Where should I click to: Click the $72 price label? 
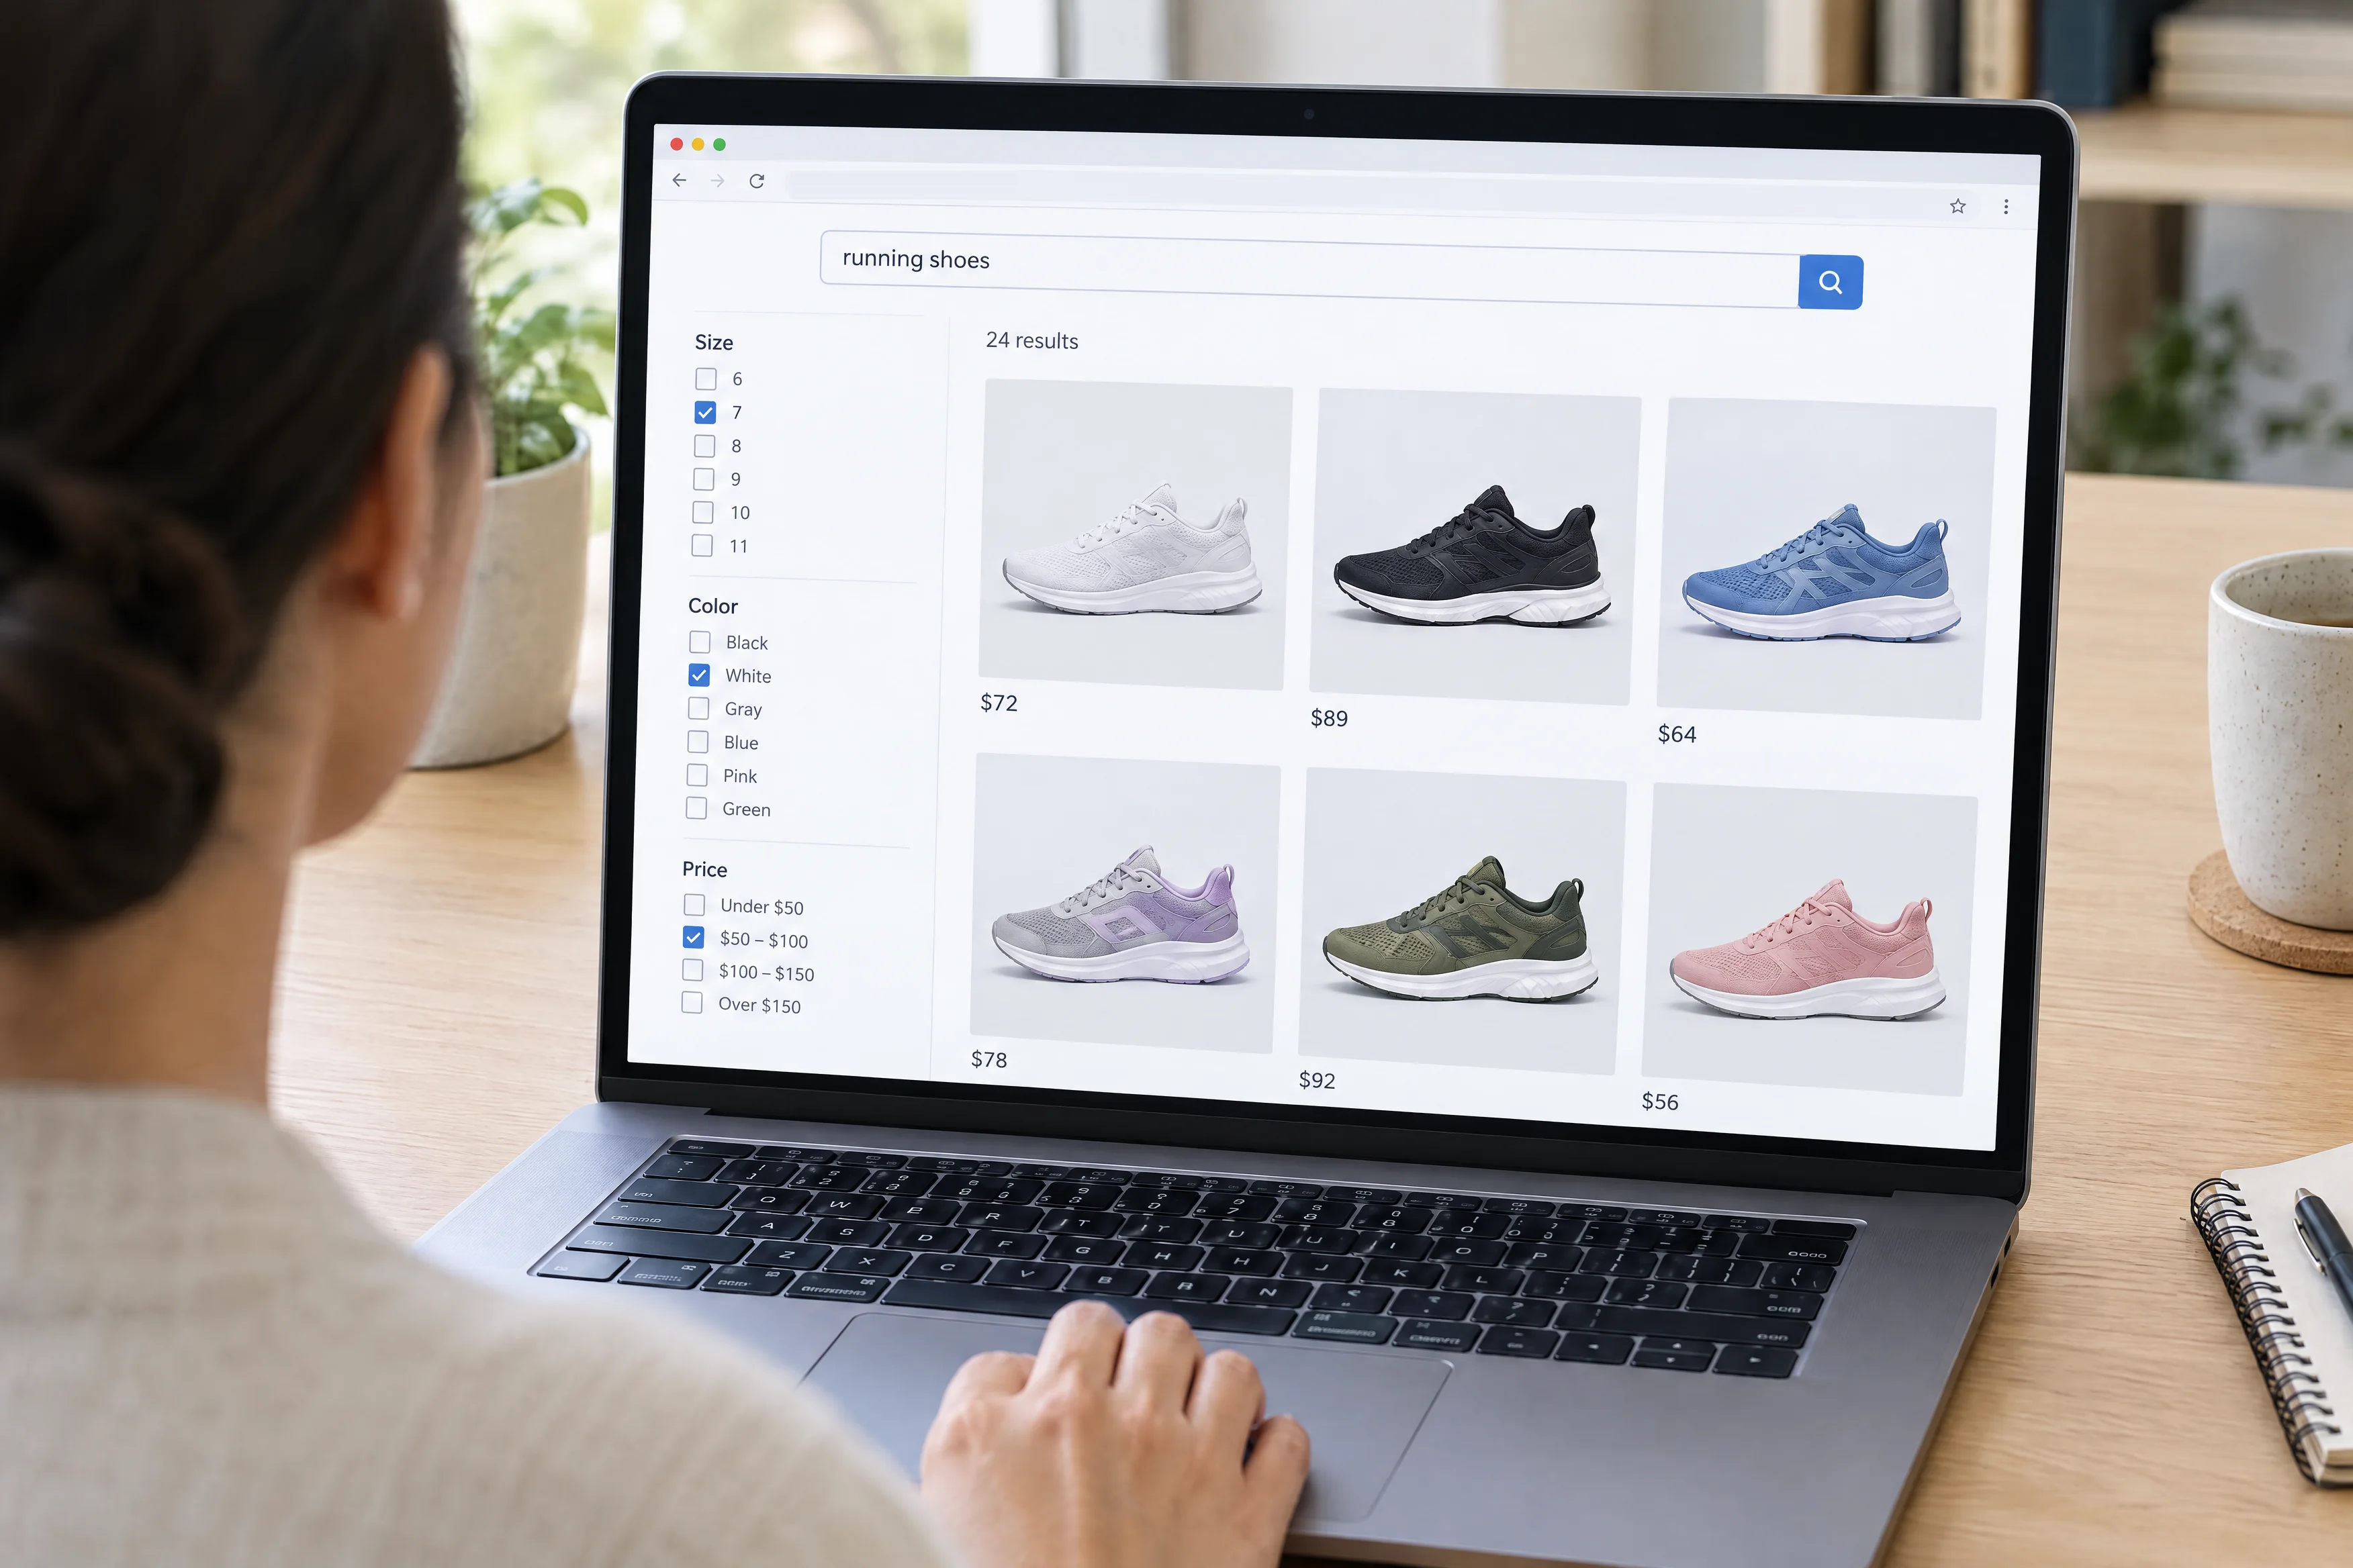(999, 703)
